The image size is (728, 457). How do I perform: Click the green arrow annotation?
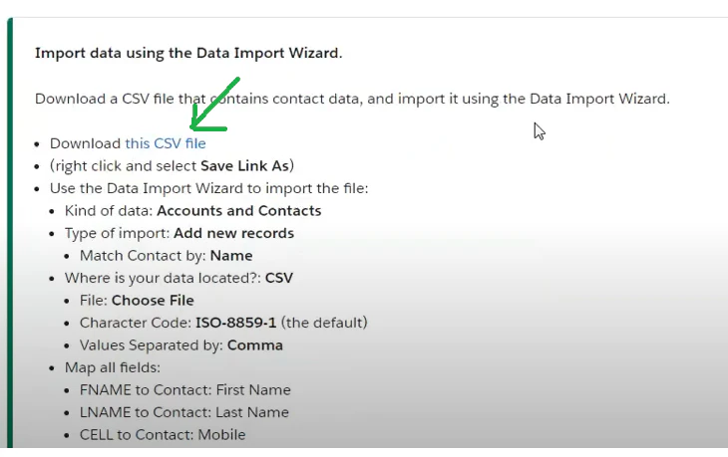tap(215, 105)
